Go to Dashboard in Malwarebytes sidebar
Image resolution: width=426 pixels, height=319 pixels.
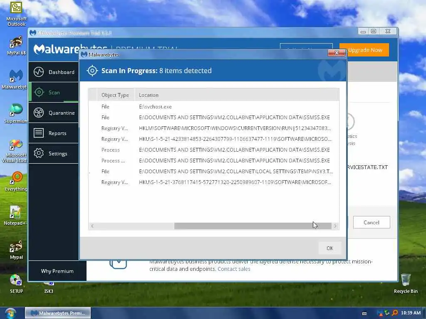[54, 72]
